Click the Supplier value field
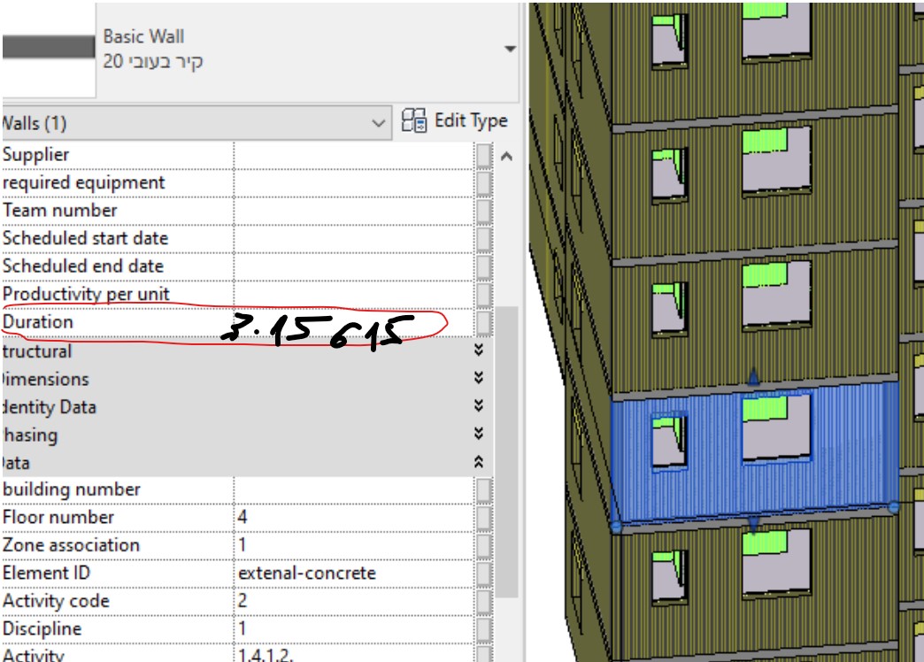Image resolution: width=924 pixels, height=662 pixels. click(353, 155)
